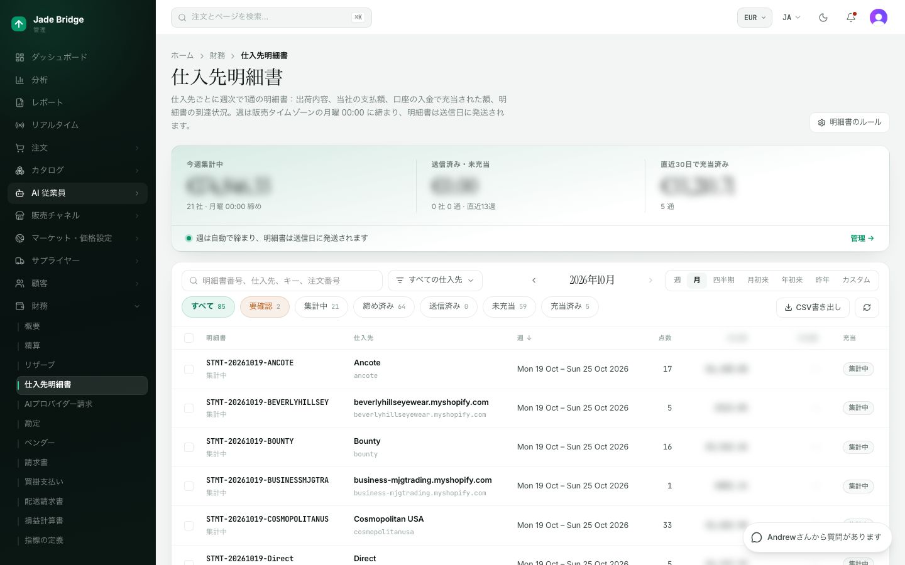Go to next month arrow

650,281
